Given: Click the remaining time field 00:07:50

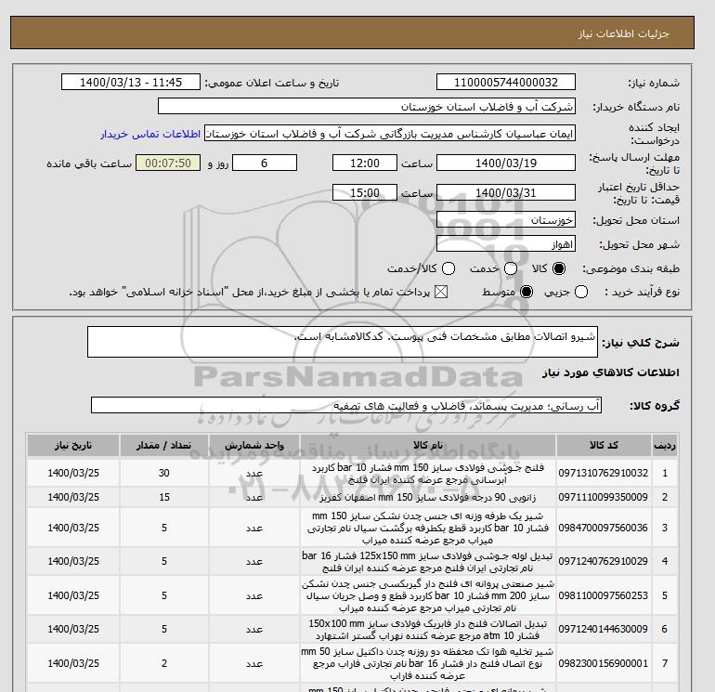Looking at the screenshot, I should click(168, 163).
